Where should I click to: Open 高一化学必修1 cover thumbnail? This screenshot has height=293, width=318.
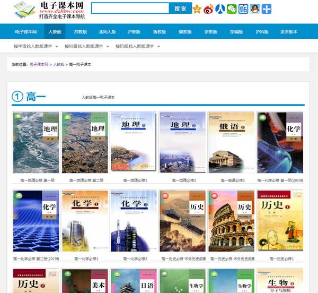[x=85, y=221]
